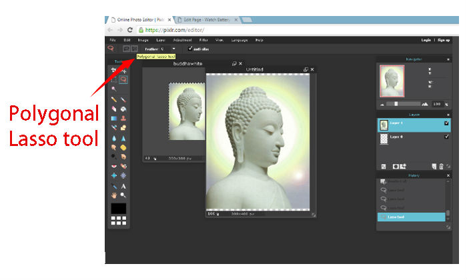Select the Dodge tool
467x280 pixels.
click(x=114, y=157)
